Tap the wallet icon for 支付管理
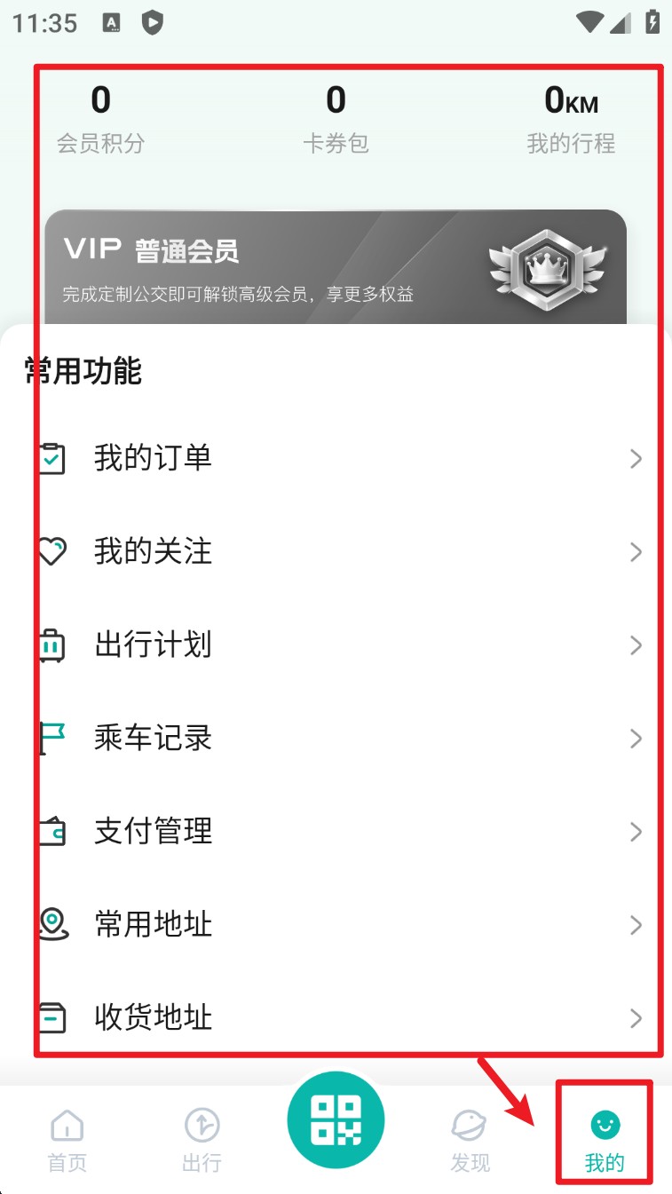The width and height of the screenshot is (672, 1194). coord(53,832)
